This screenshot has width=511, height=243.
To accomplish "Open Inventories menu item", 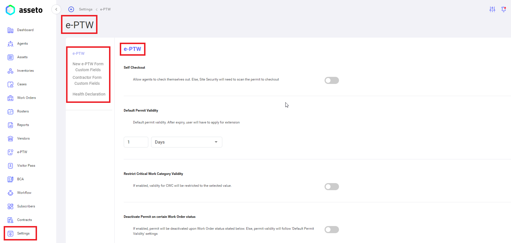I will coord(25,71).
